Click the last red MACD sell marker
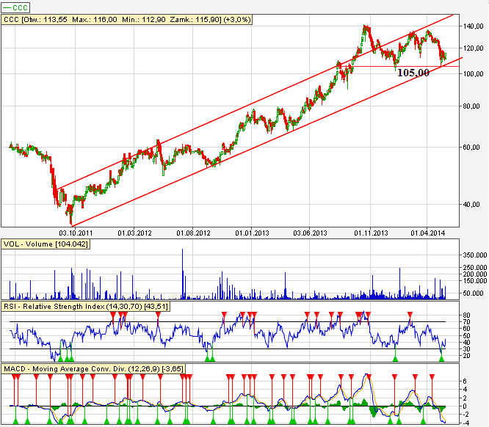This screenshot has height=427, width=489. [x=432, y=377]
